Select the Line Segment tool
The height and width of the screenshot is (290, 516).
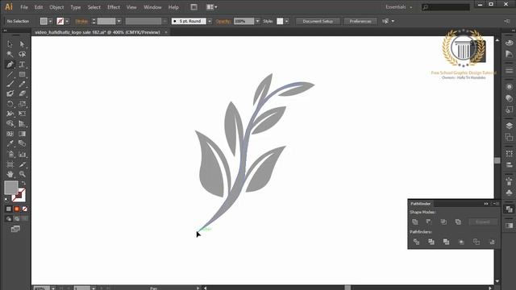tap(10, 74)
